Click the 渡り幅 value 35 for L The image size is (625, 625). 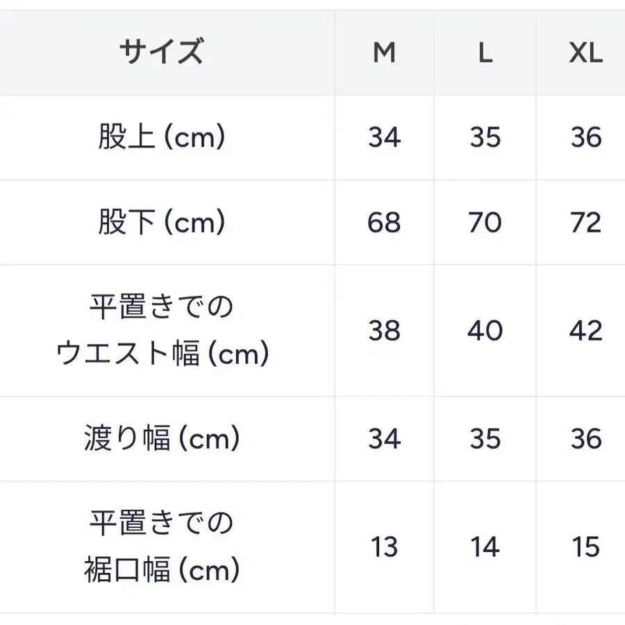(485, 439)
